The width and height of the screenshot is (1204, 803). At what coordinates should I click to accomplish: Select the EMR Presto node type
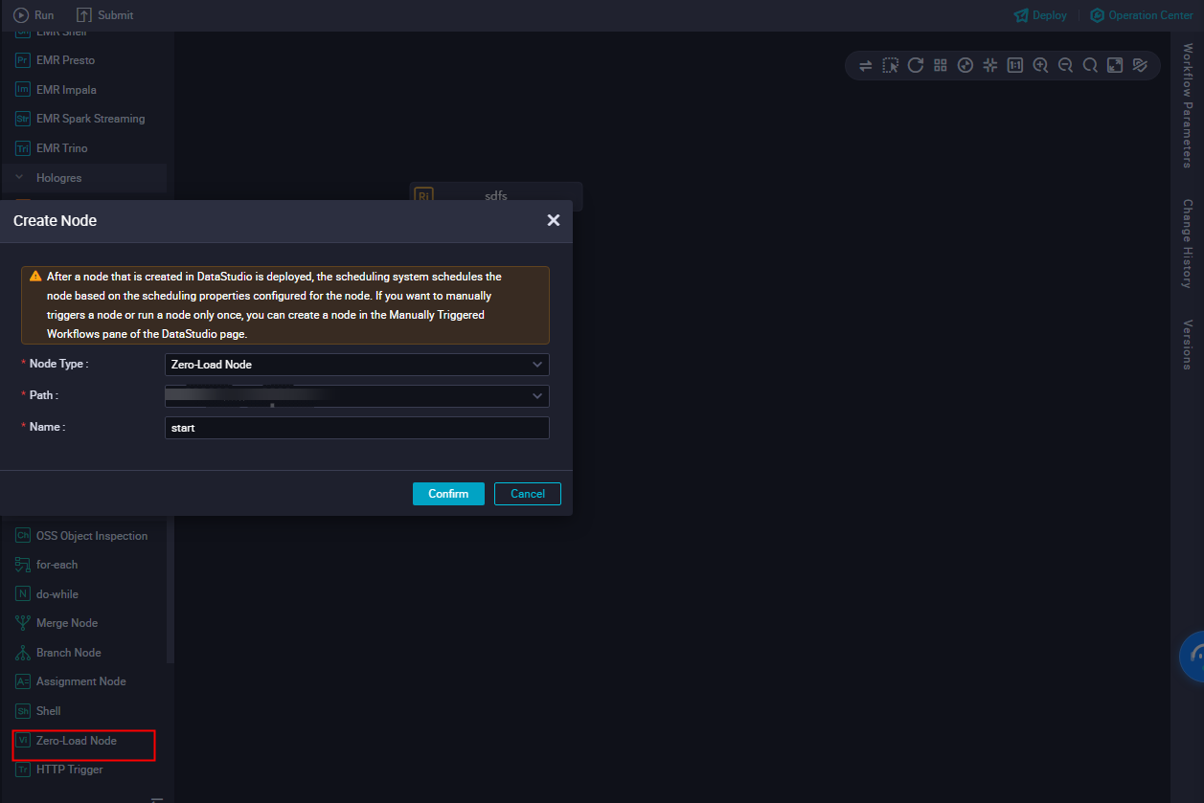click(56, 60)
